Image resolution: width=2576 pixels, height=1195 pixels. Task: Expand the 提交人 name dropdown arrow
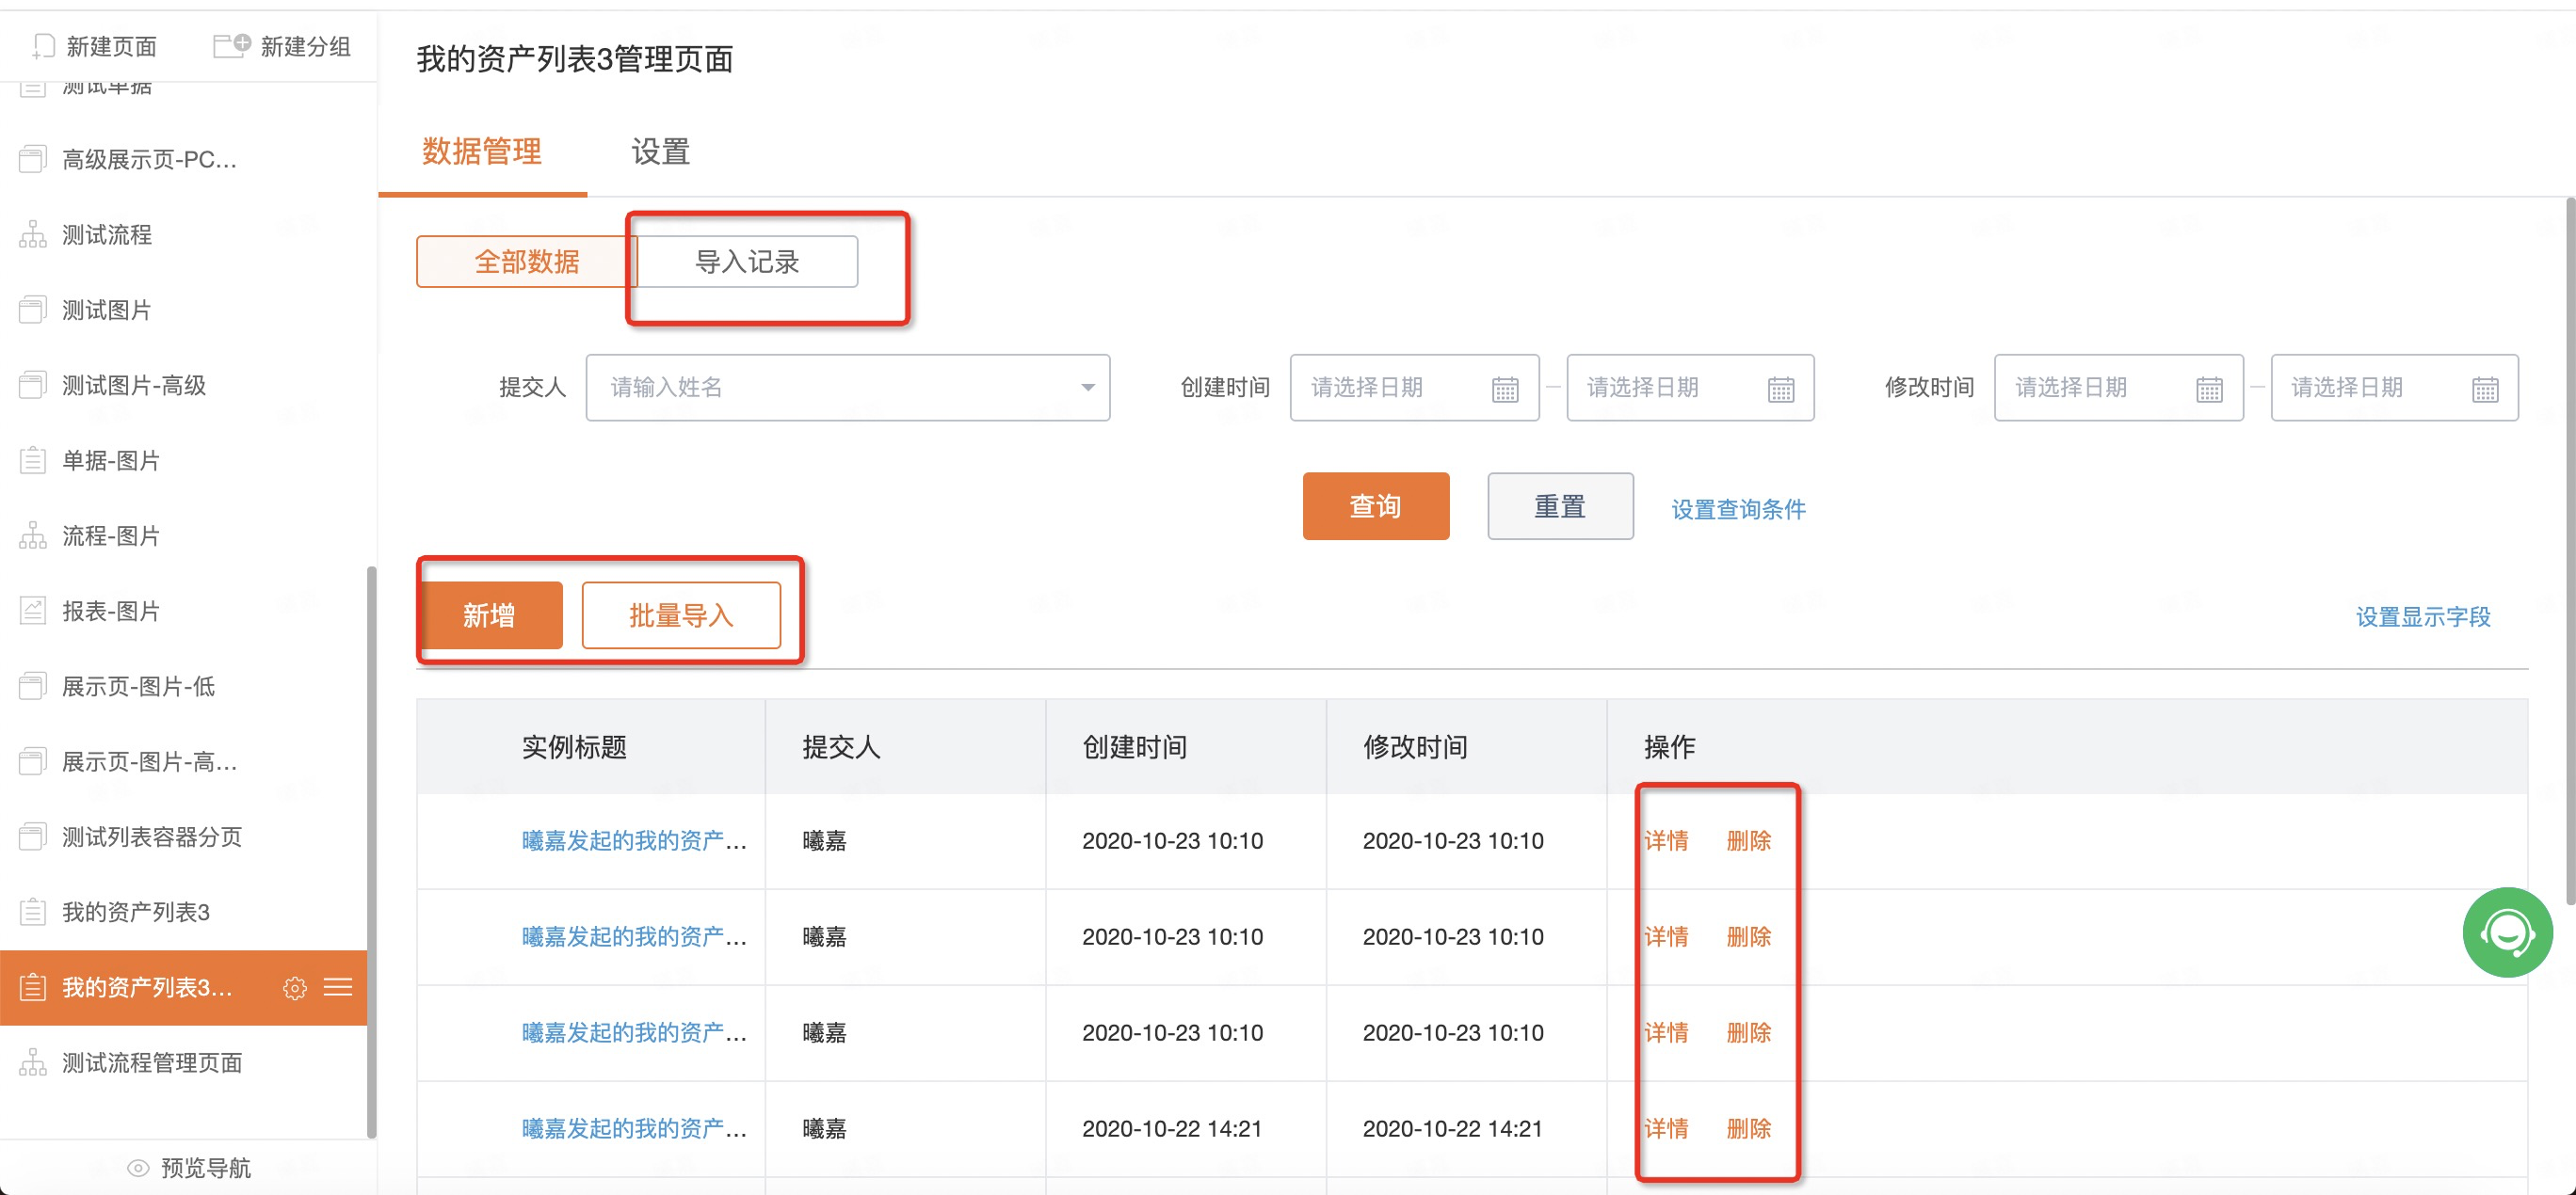[x=1087, y=388]
